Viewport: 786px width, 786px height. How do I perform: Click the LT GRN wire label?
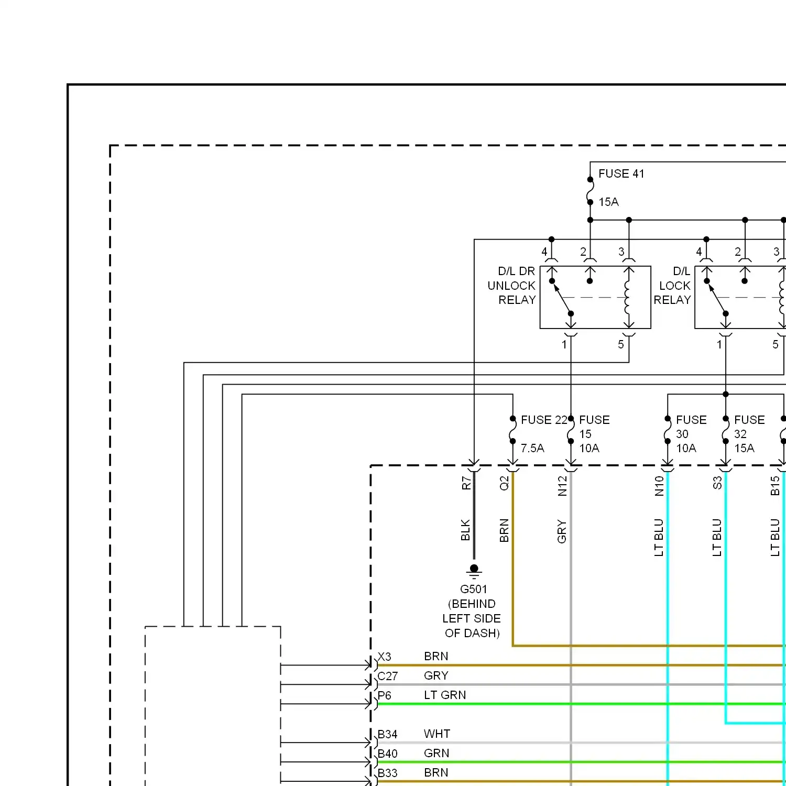click(x=445, y=695)
